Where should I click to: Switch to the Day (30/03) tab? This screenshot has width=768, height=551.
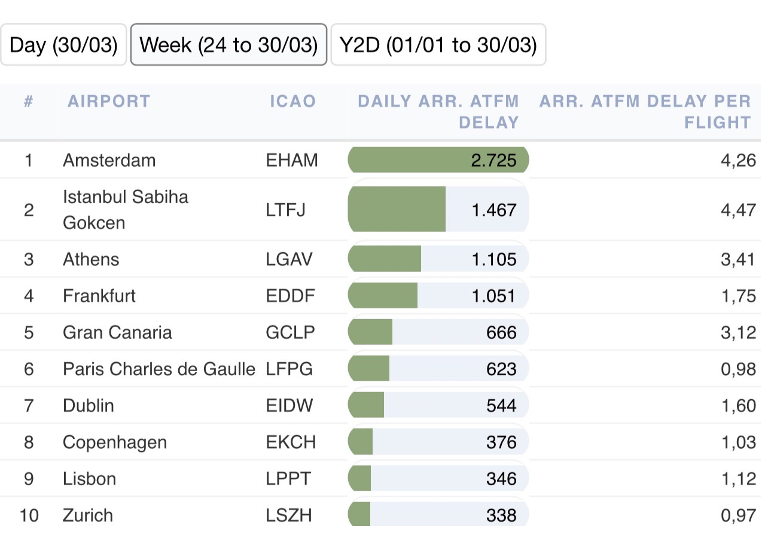click(63, 45)
